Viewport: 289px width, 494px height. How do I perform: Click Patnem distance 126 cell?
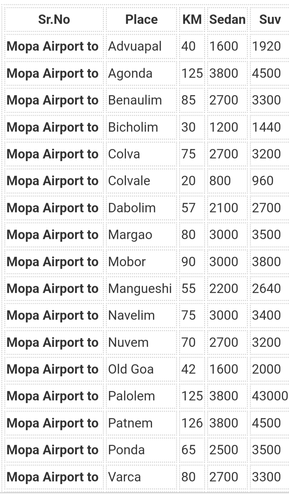point(192,423)
